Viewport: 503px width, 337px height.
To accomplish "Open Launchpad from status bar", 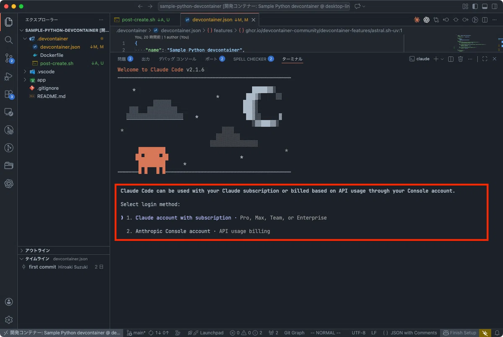I will 205,333.
